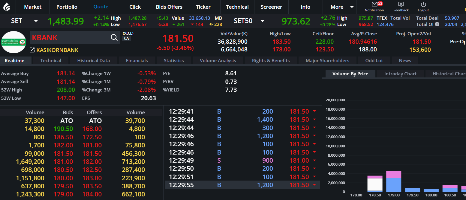Click the magnifier search icon beside KBANK
Screen dimensions: 466x200
point(114,37)
